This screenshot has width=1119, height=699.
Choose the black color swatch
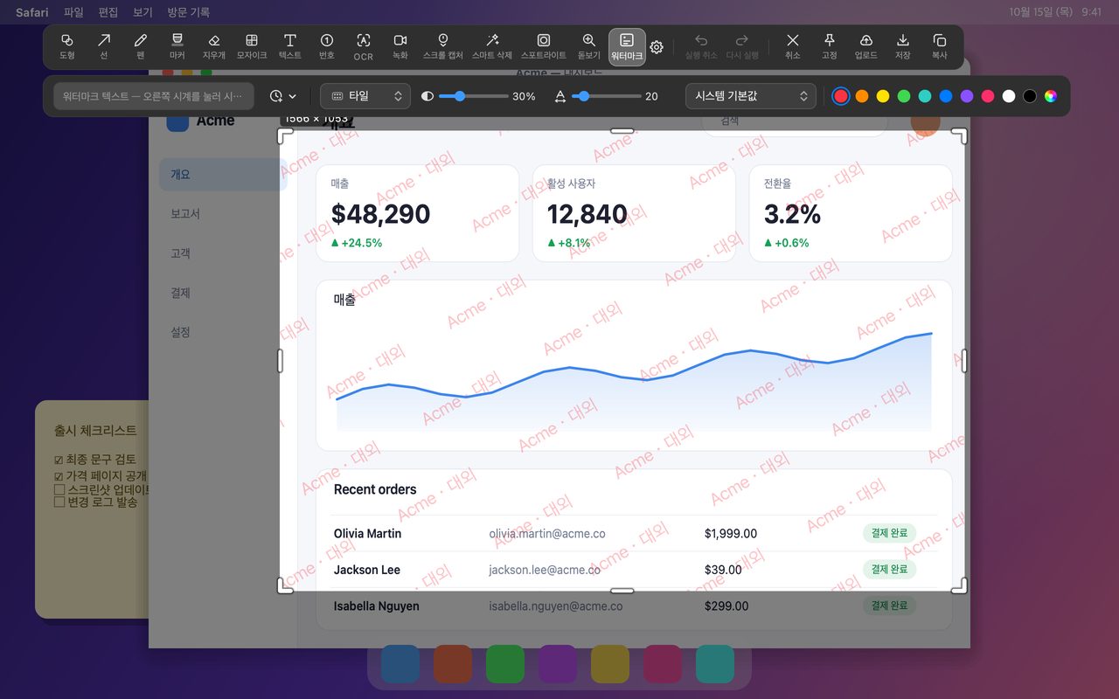click(1030, 96)
